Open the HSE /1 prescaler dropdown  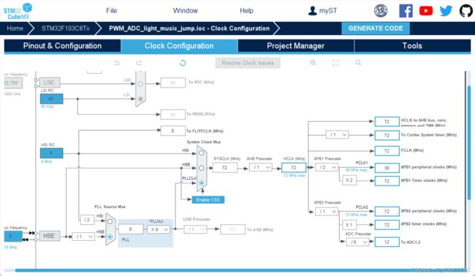[x=83, y=237]
